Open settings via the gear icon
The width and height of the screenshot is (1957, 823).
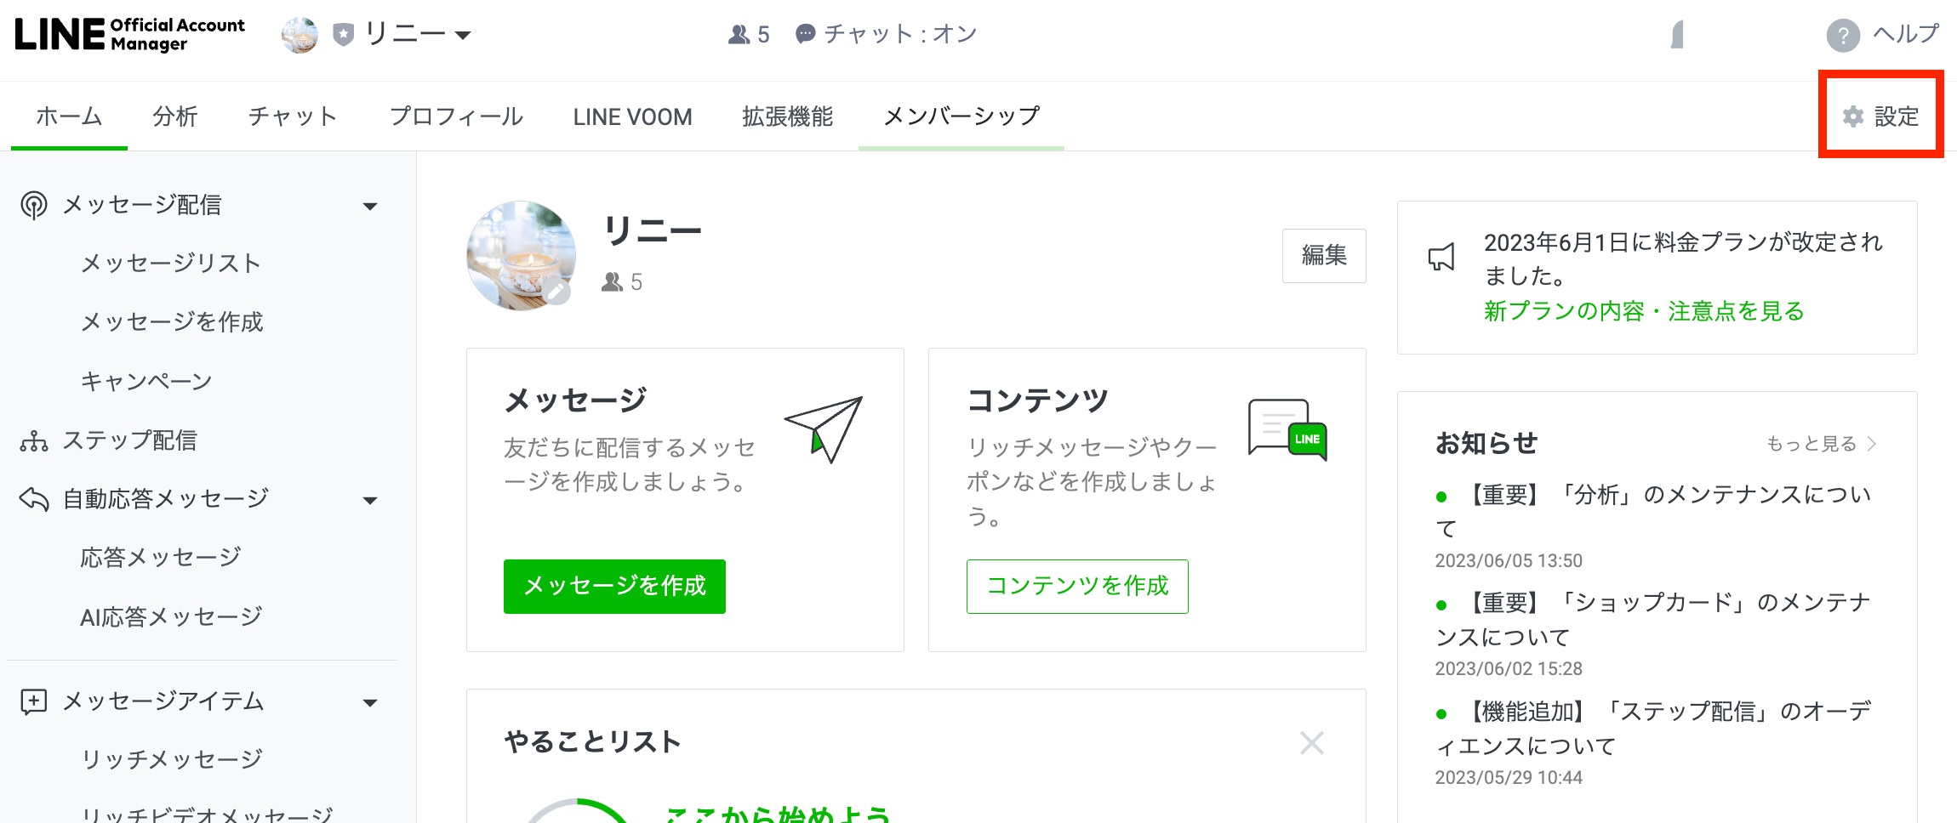click(x=1853, y=116)
